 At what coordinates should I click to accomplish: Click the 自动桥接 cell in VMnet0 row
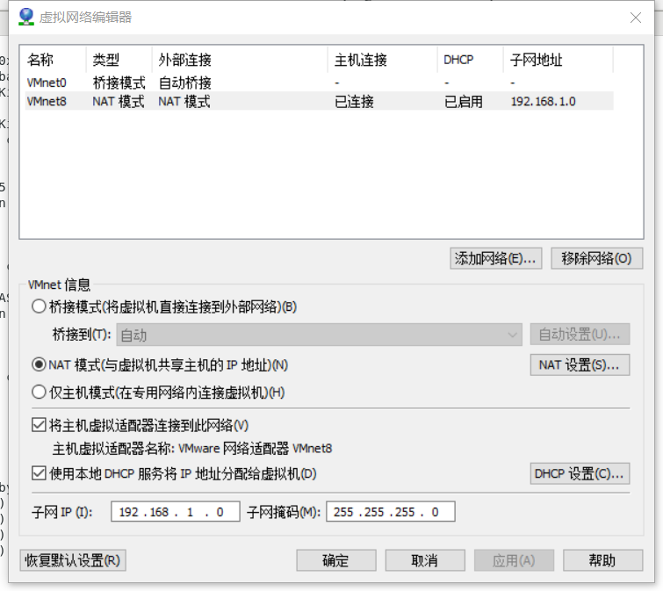click(184, 83)
